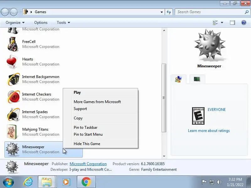
Task: Expand the arrow before Games in address bar
Action: (31, 12)
